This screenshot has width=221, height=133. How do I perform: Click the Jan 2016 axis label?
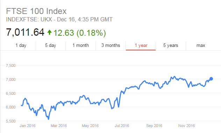point(27,126)
